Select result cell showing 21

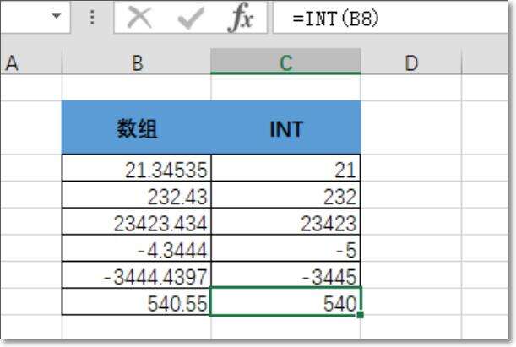coord(286,168)
